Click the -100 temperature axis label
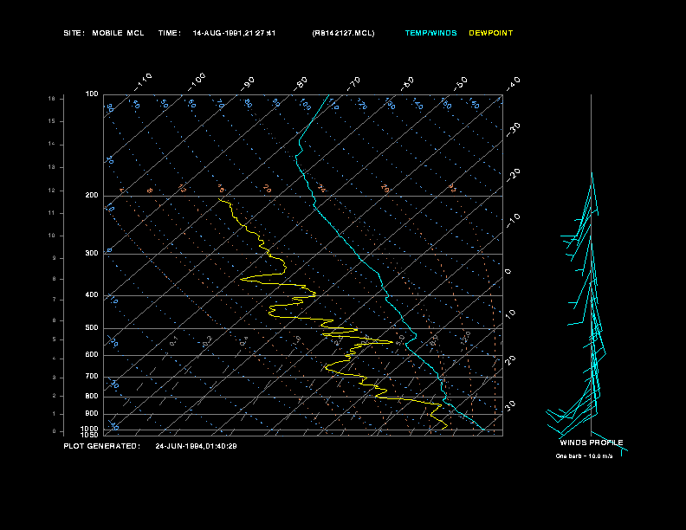 pyautogui.click(x=197, y=81)
